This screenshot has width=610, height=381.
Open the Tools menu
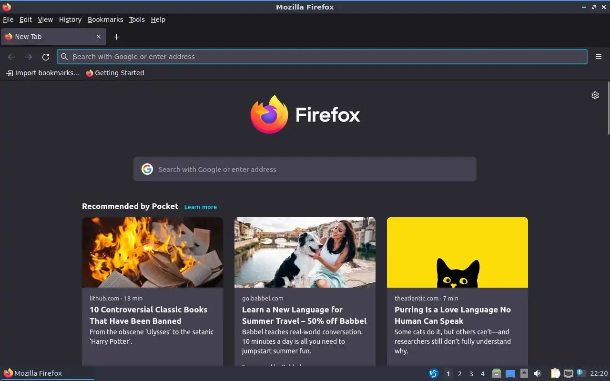click(137, 20)
